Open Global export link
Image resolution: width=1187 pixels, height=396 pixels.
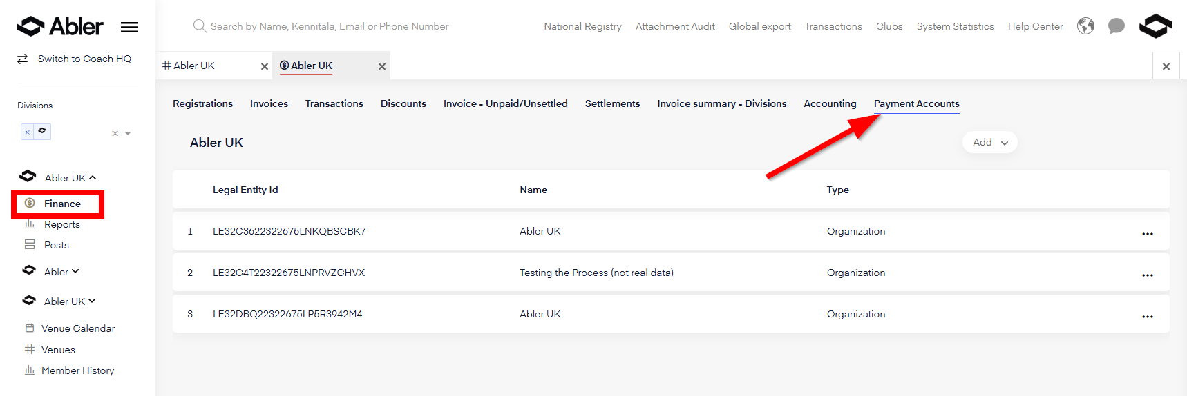(x=759, y=26)
